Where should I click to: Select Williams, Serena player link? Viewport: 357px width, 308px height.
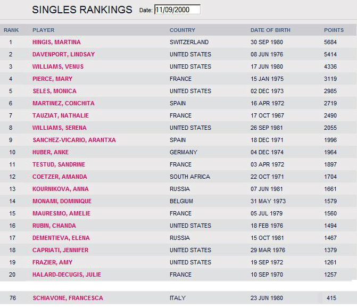60,128
